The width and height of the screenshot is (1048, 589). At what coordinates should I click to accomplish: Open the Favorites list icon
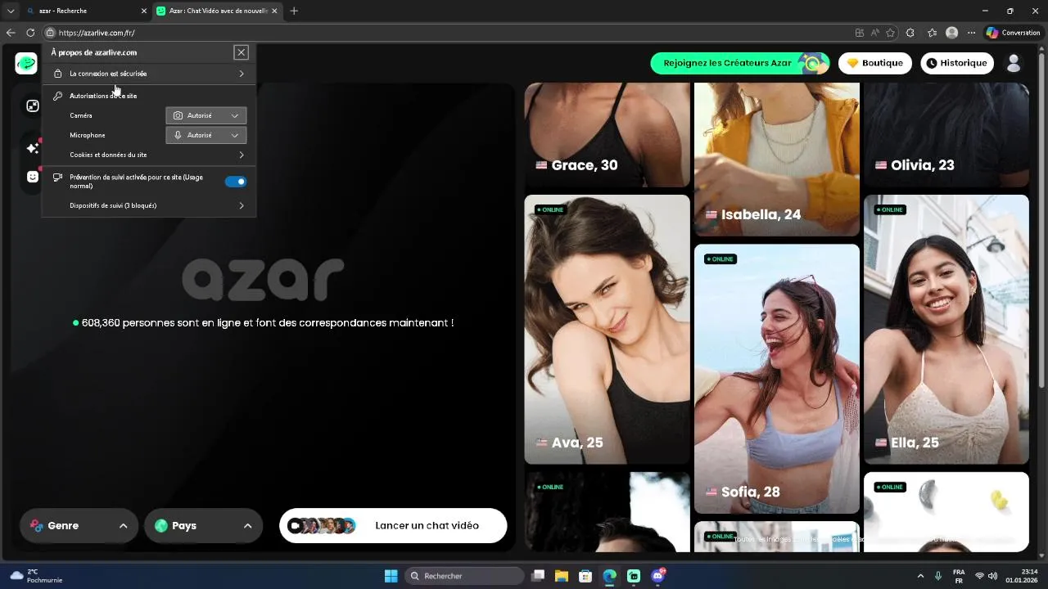[x=932, y=33]
